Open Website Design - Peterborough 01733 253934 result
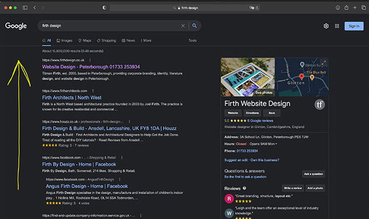369x219 pixels. pos(91,67)
